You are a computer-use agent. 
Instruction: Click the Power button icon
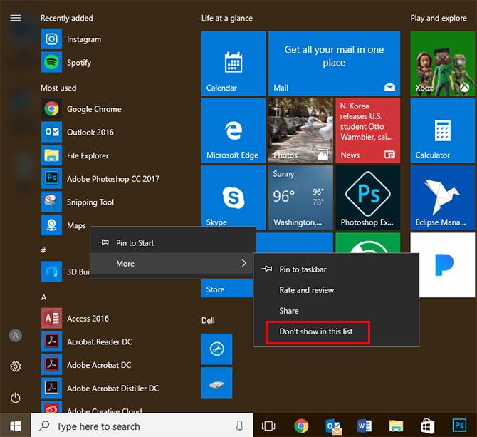coord(16,397)
